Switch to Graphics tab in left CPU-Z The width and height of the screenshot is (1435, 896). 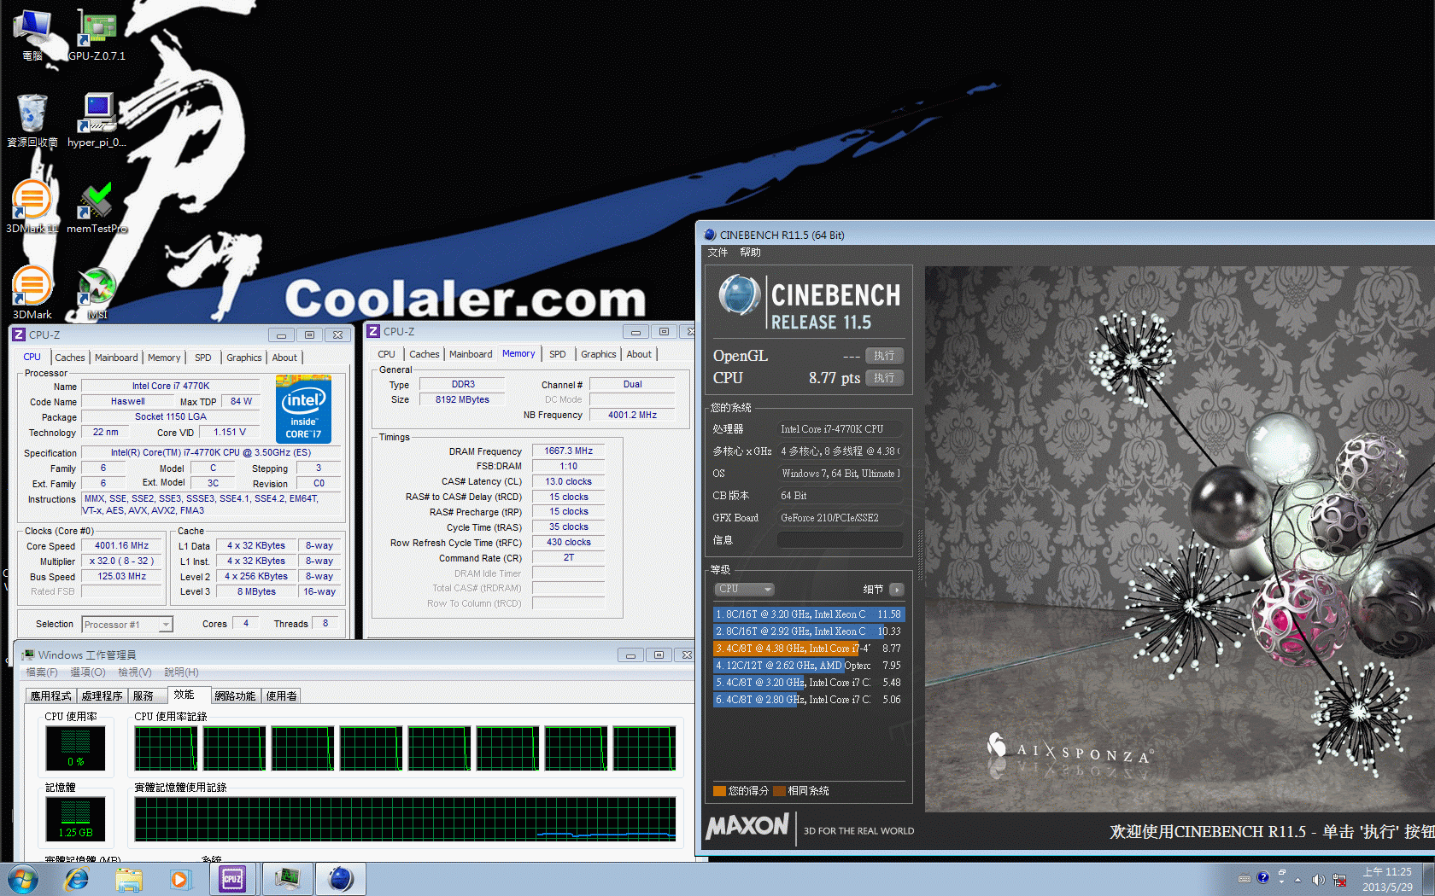[x=244, y=358]
